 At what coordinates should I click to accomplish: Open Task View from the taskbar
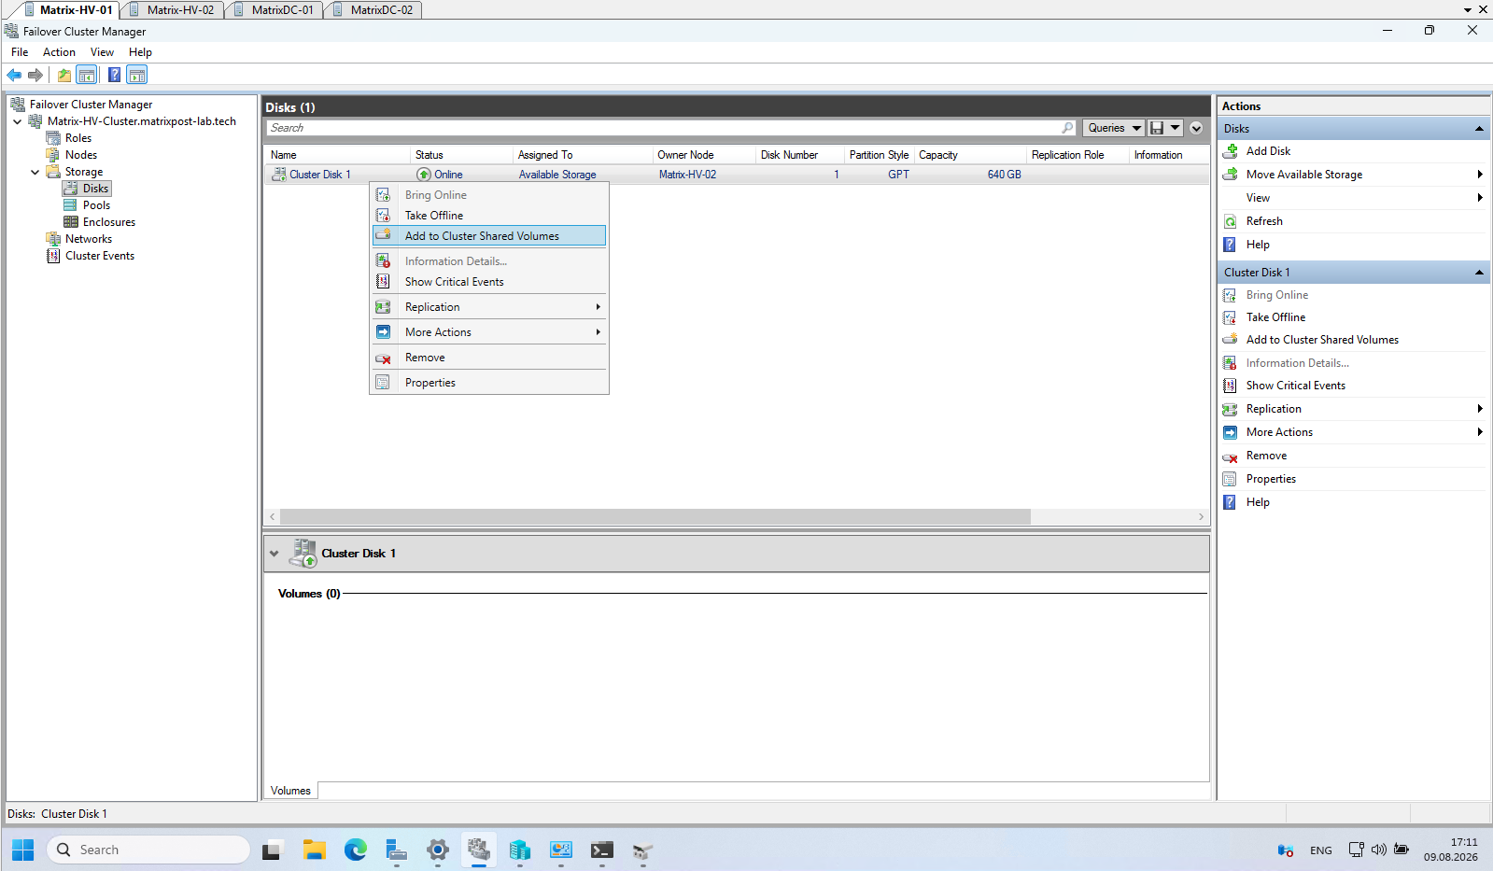(x=272, y=850)
